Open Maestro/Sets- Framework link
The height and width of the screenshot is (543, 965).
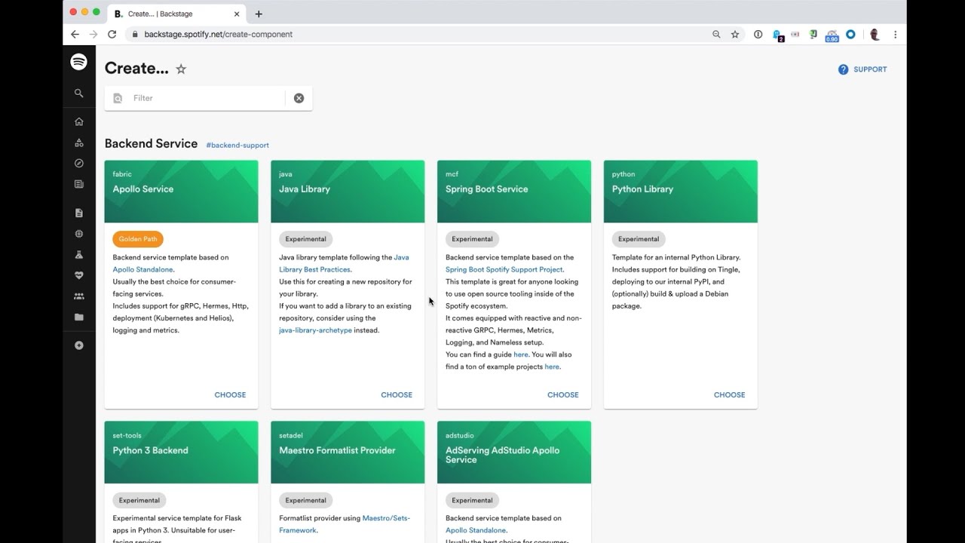[x=345, y=524]
